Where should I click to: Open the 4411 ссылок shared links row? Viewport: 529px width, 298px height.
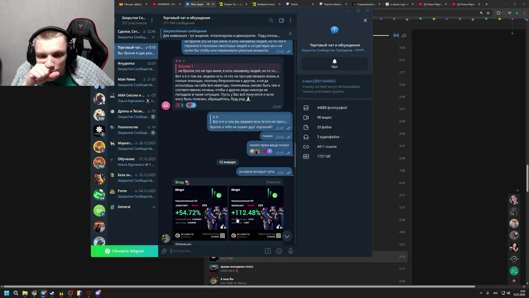334,147
